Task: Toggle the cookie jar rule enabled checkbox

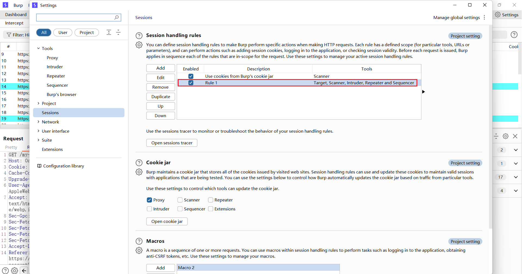Action: [x=191, y=76]
